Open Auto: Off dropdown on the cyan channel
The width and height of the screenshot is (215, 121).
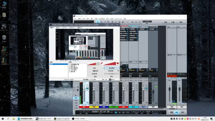click(133, 105)
